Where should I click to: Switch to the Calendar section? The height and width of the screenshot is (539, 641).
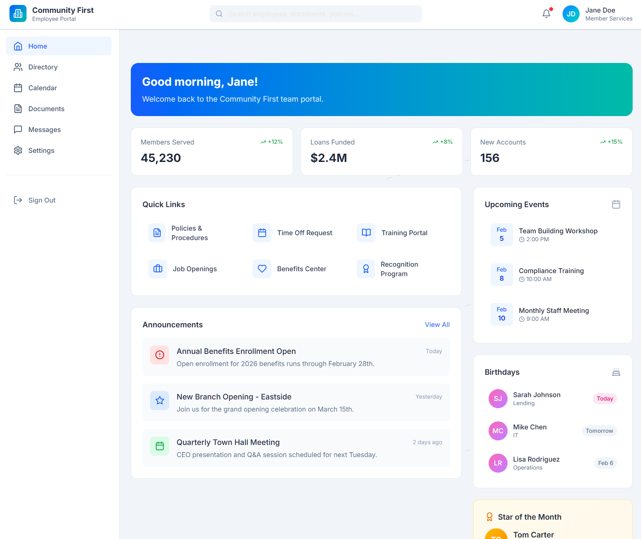click(42, 88)
